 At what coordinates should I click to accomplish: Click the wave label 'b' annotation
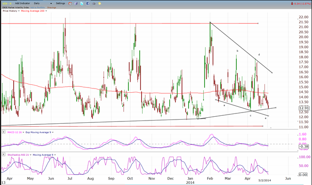pyautogui.click(x=237, y=51)
